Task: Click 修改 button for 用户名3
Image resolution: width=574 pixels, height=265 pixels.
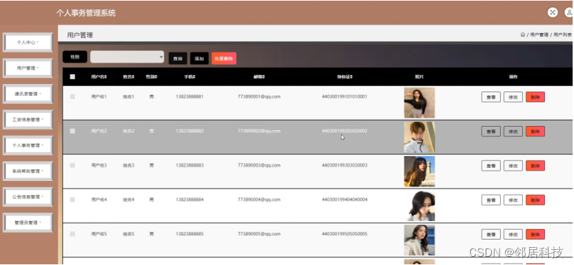Action: coord(513,166)
